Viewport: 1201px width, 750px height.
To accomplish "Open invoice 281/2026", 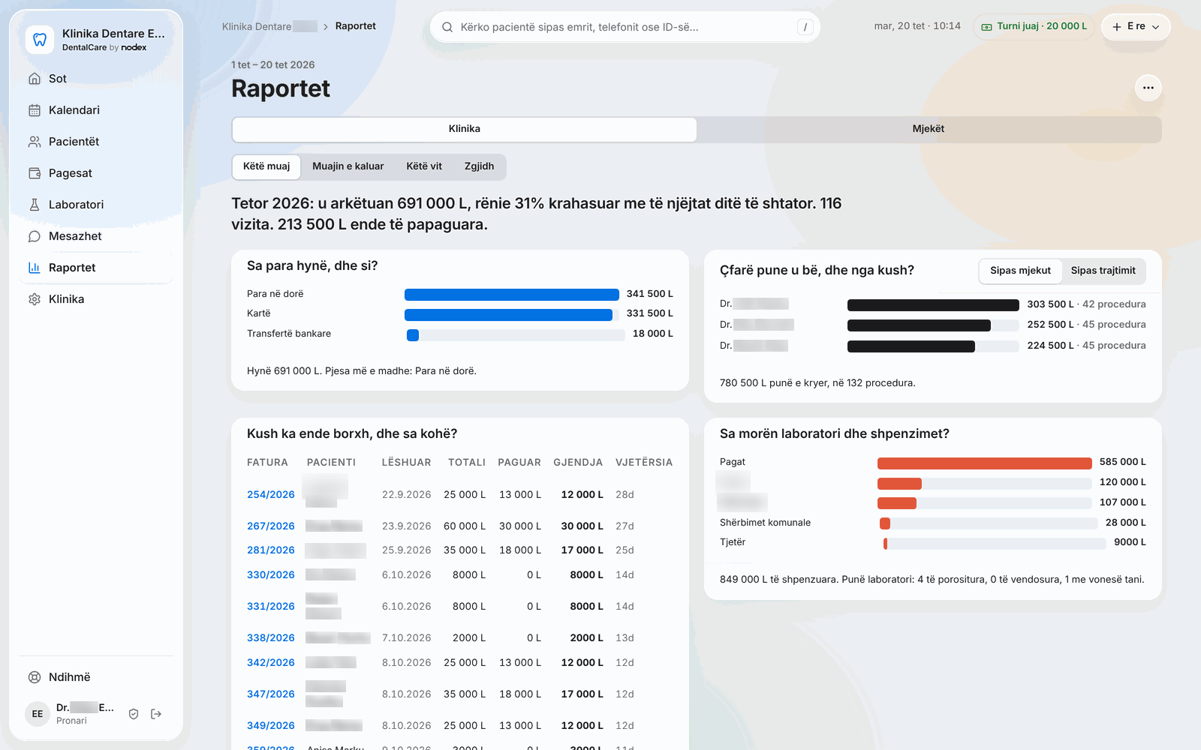I will click(x=271, y=550).
